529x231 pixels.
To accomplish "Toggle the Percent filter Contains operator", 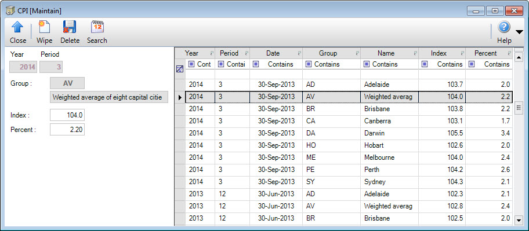I will pos(472,64).
